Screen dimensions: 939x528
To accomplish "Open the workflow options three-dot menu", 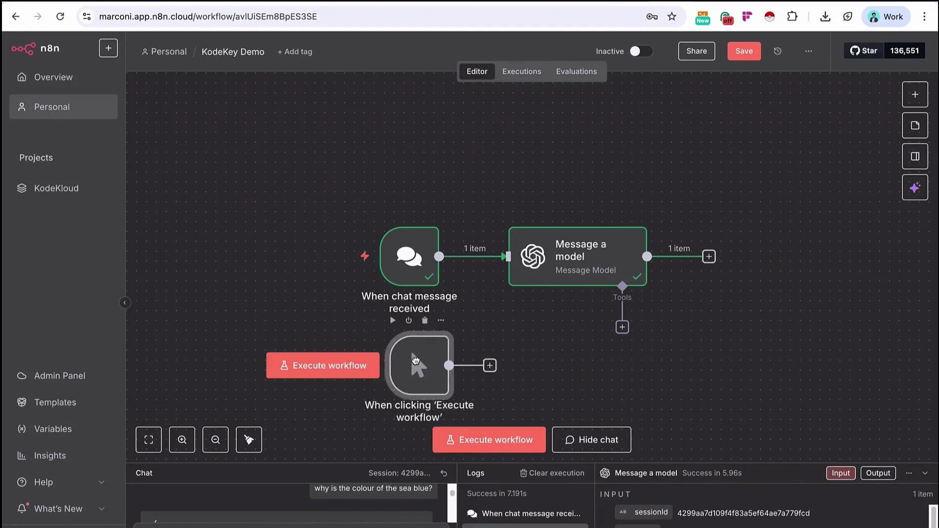I will 808,51.
